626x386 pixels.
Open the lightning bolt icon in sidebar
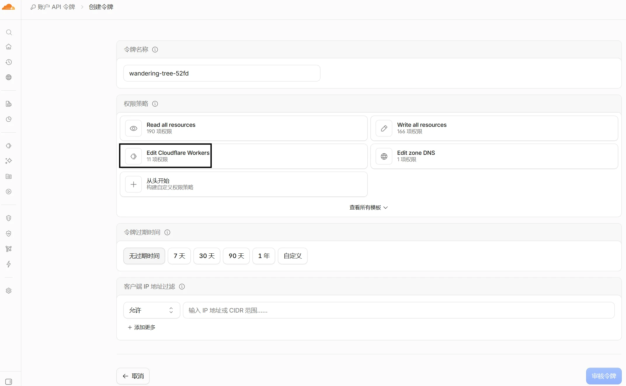pos(9,264)
